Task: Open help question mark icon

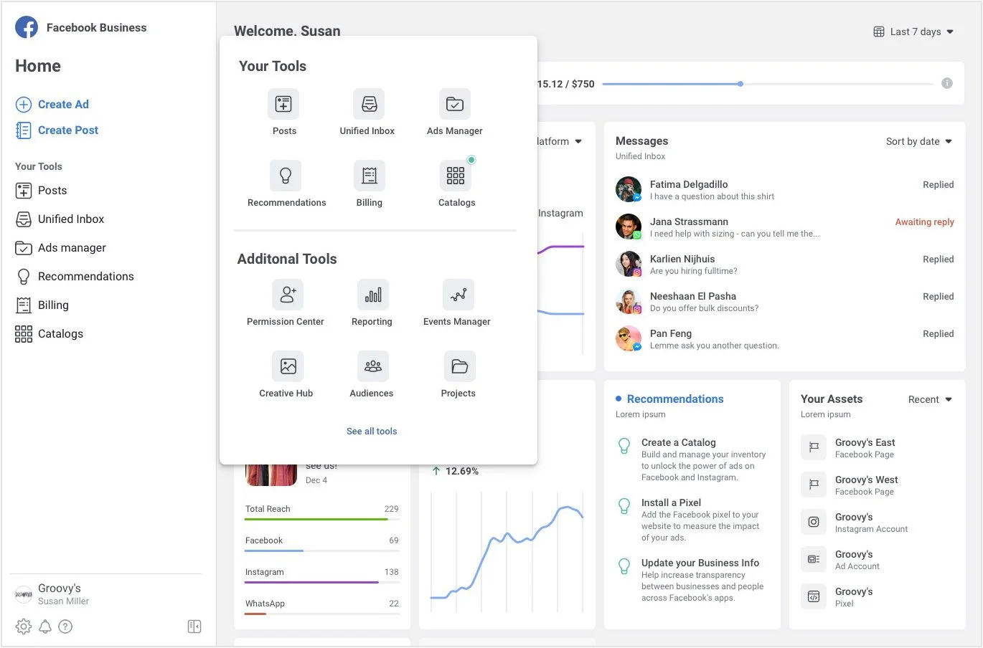Action: (x=65, y=626)
